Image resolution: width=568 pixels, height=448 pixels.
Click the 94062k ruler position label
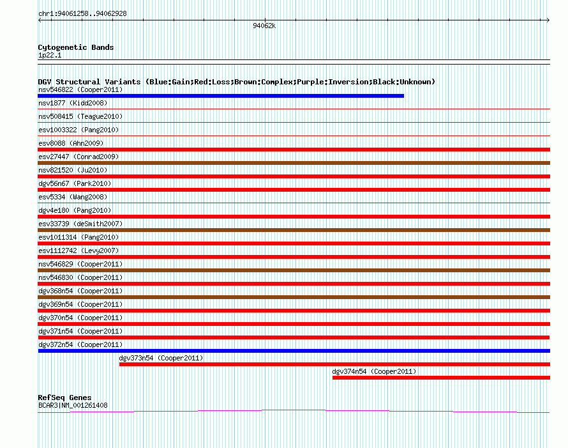264,26
